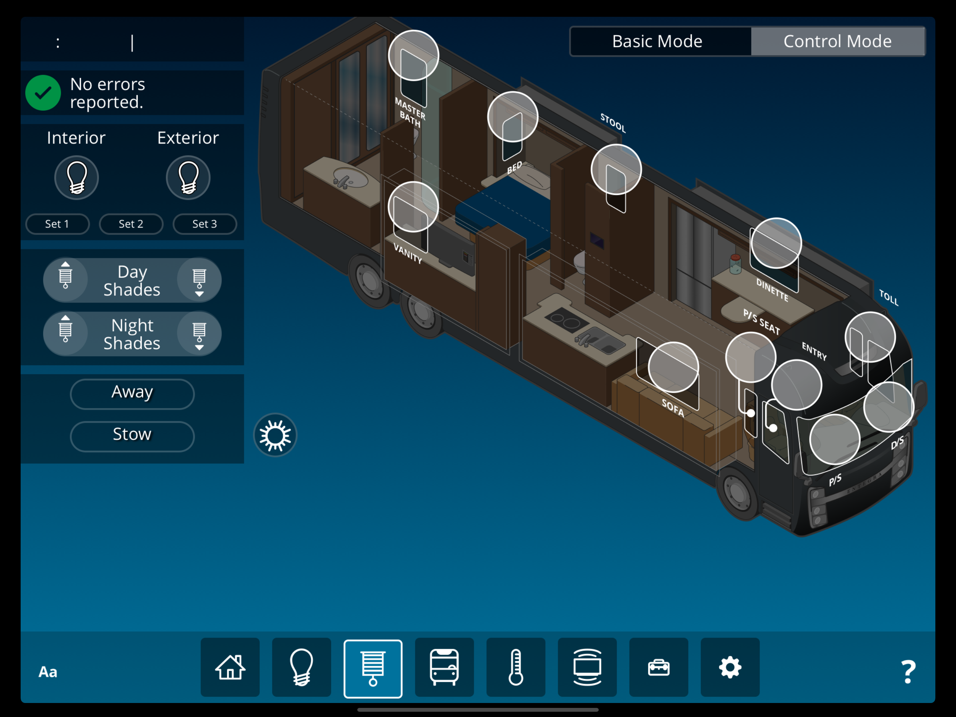The height and width of the screenshot is (717, 956).
Task: Toggle the Interior lights bulb
Action: pyautogui.click(x=77, y=177)
